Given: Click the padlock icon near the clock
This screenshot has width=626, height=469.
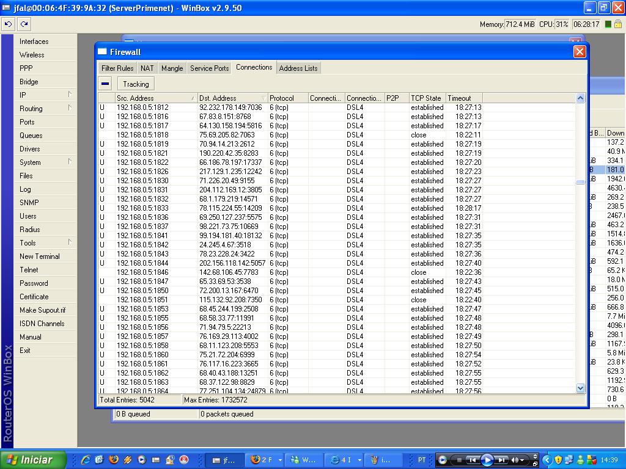Looking at the screenshot, I should coord(617,24).
